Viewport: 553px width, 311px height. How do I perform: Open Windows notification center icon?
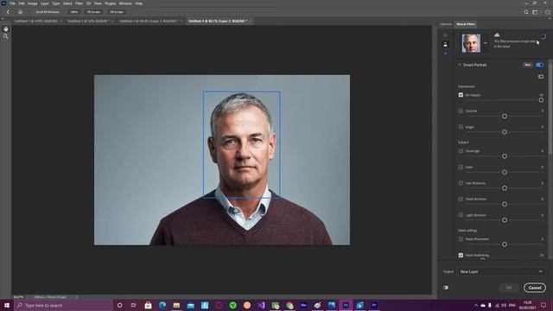click(543, 305)
